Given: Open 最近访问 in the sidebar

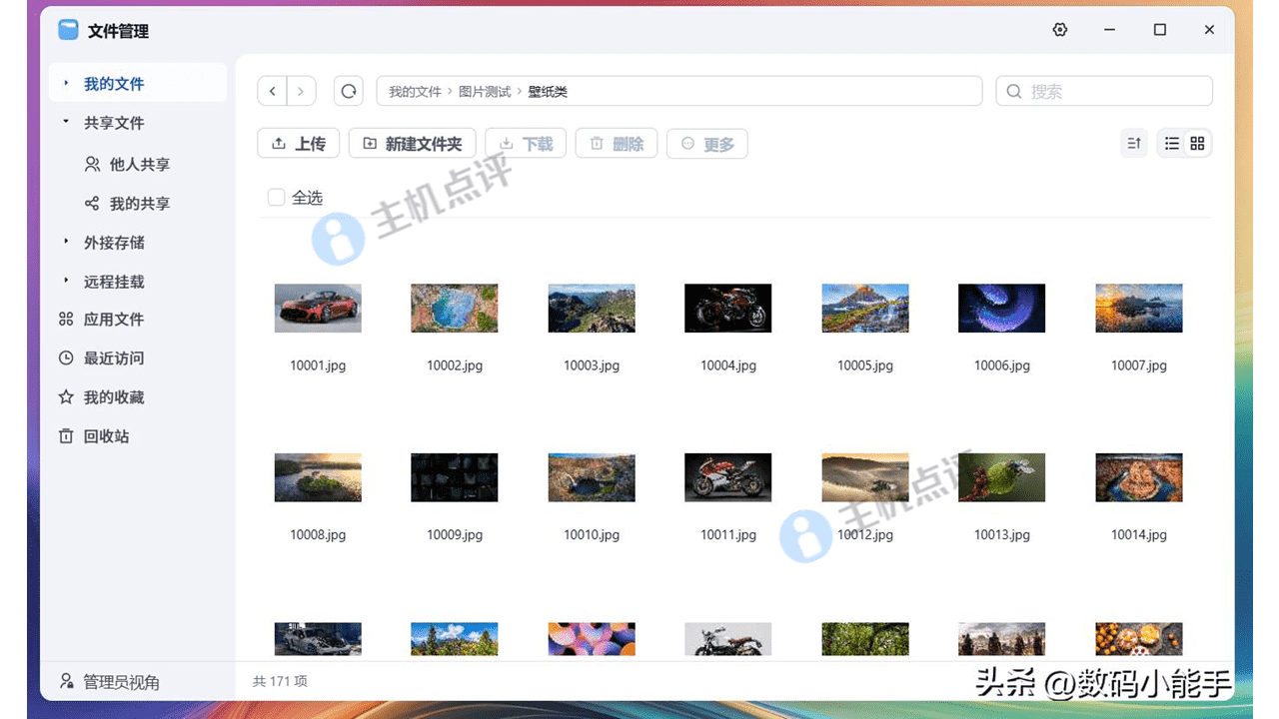Looking at the screenshot, I should point(114,359).
